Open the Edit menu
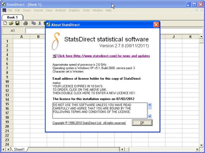205x153 pixels. click(x=17, y=10)
